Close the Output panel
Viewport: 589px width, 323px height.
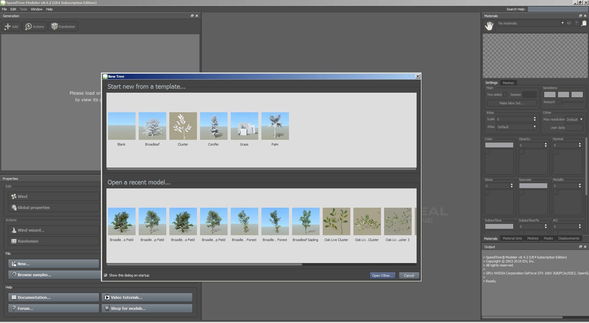pyautogui.click(x=585, y=247)
